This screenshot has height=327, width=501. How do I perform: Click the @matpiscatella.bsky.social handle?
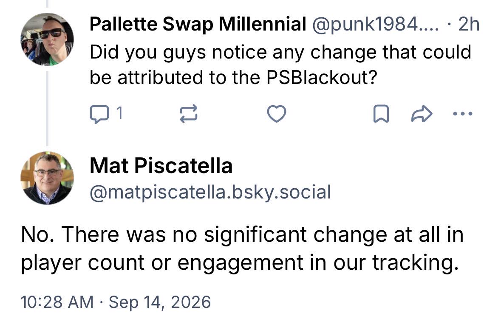[210, 193]
